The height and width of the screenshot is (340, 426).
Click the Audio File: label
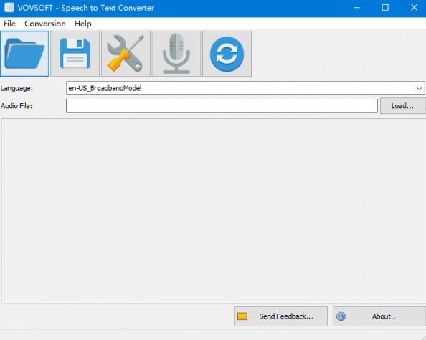(16, 106)
